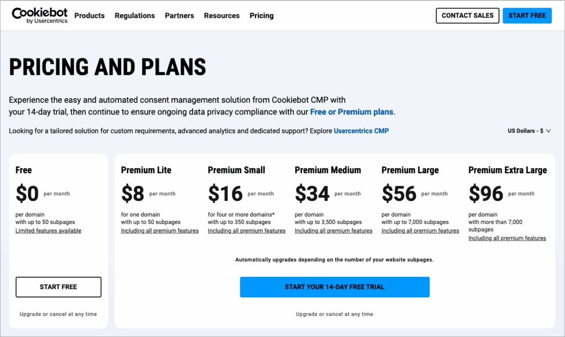View premium features under Premium Large
The height and width of the screenshot is (337, 565).
420,231
